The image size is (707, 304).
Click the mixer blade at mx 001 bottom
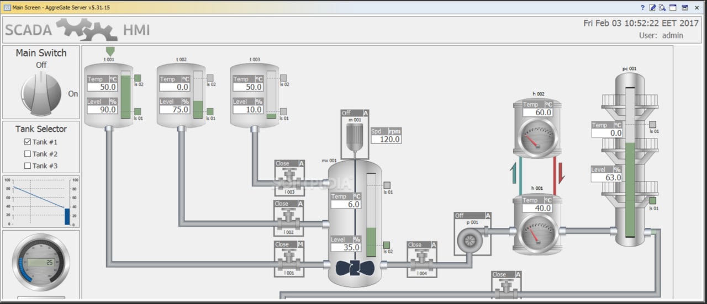pyautogui.click(x=355, y=268)
